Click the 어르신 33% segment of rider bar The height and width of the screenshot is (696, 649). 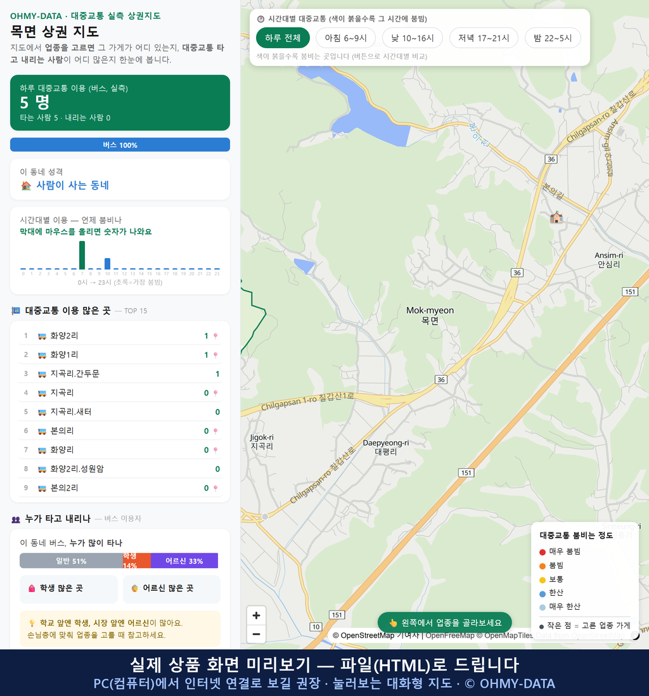tap(184, 560)
